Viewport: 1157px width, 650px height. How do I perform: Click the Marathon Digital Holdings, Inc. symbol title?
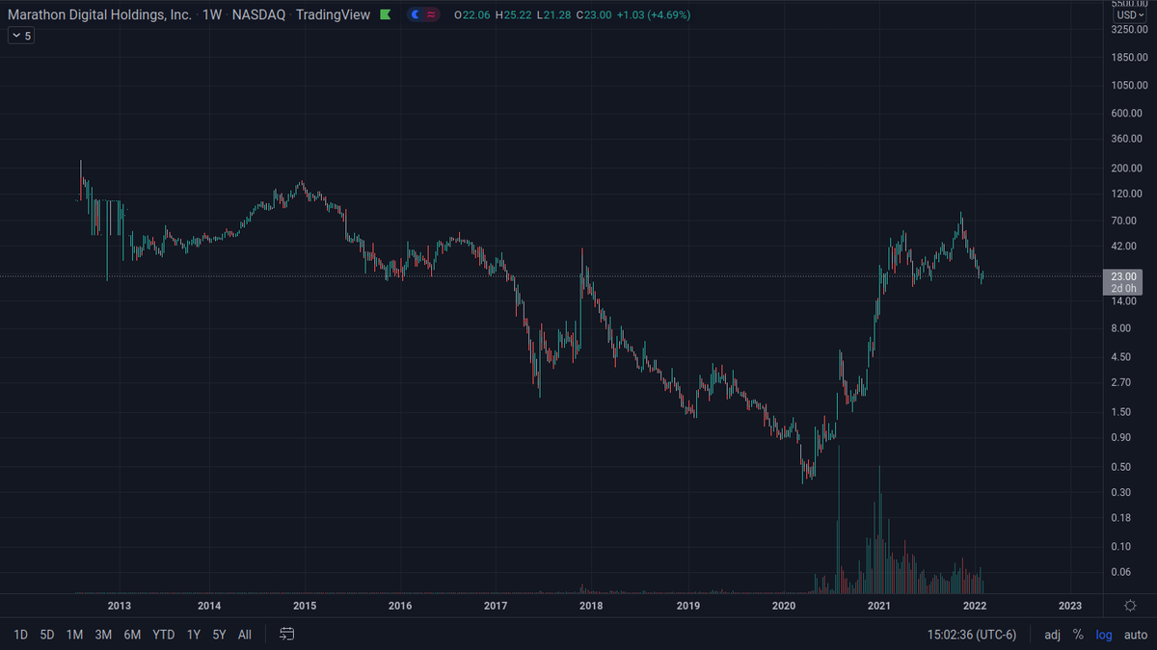99,15
